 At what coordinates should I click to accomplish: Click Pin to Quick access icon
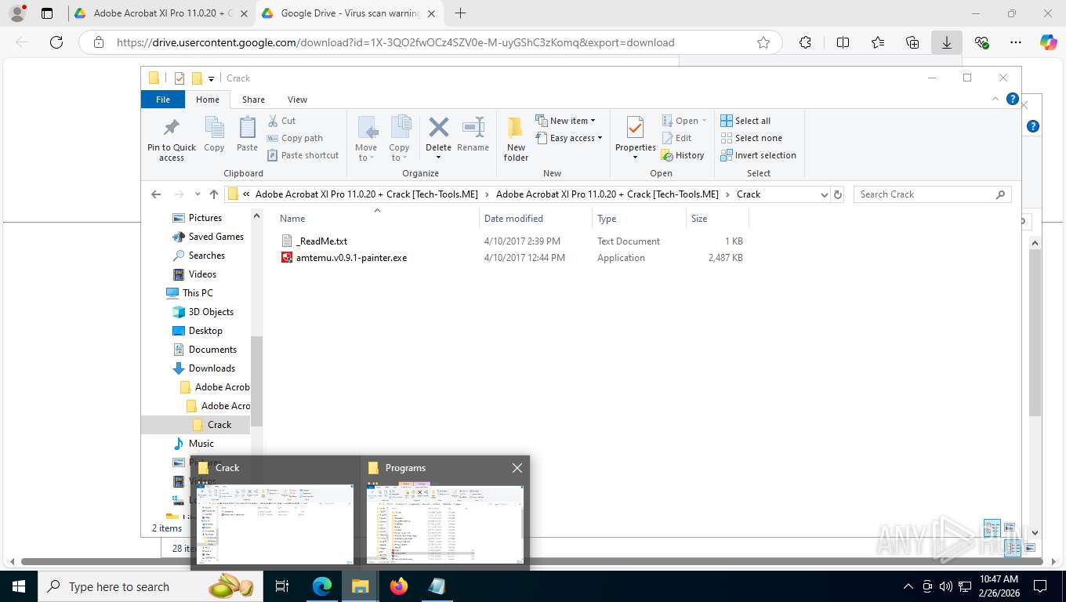pos(171,127)
